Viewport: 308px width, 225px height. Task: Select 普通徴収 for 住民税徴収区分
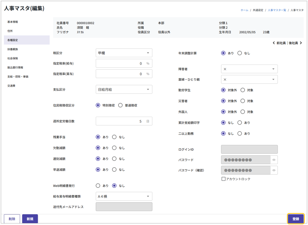pos(120,105)
